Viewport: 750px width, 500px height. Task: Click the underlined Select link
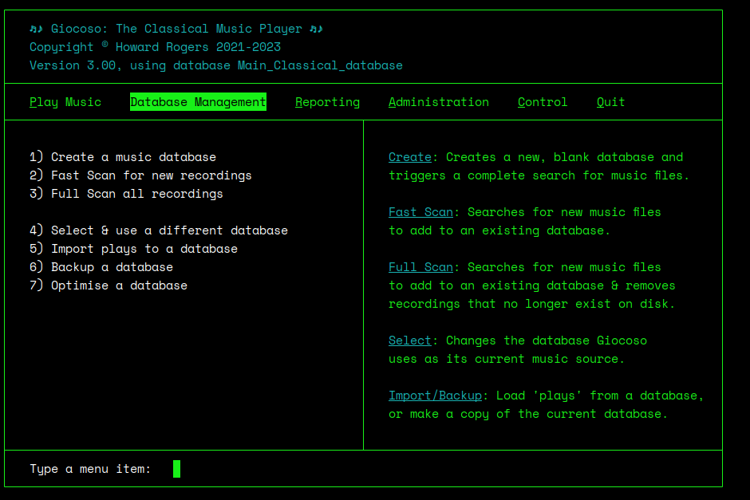pyautogui.click(x=409, y=340)
